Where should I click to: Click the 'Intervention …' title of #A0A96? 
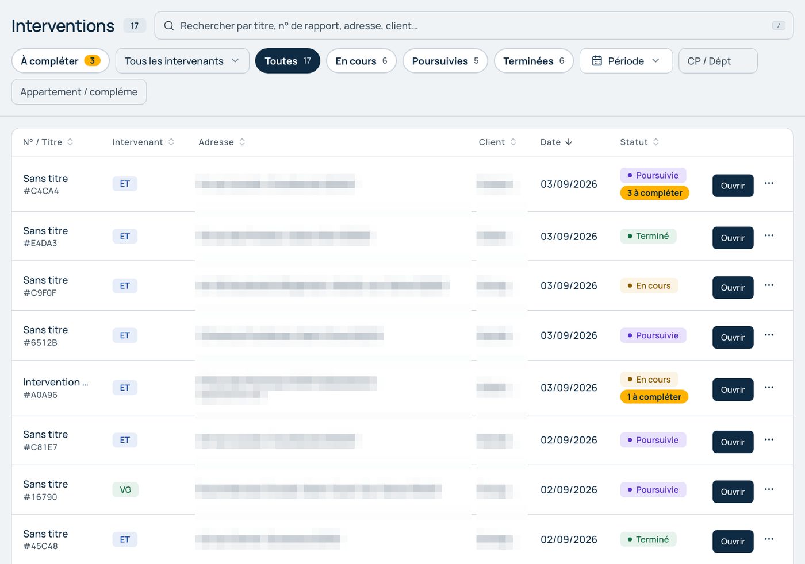point(56,382)
